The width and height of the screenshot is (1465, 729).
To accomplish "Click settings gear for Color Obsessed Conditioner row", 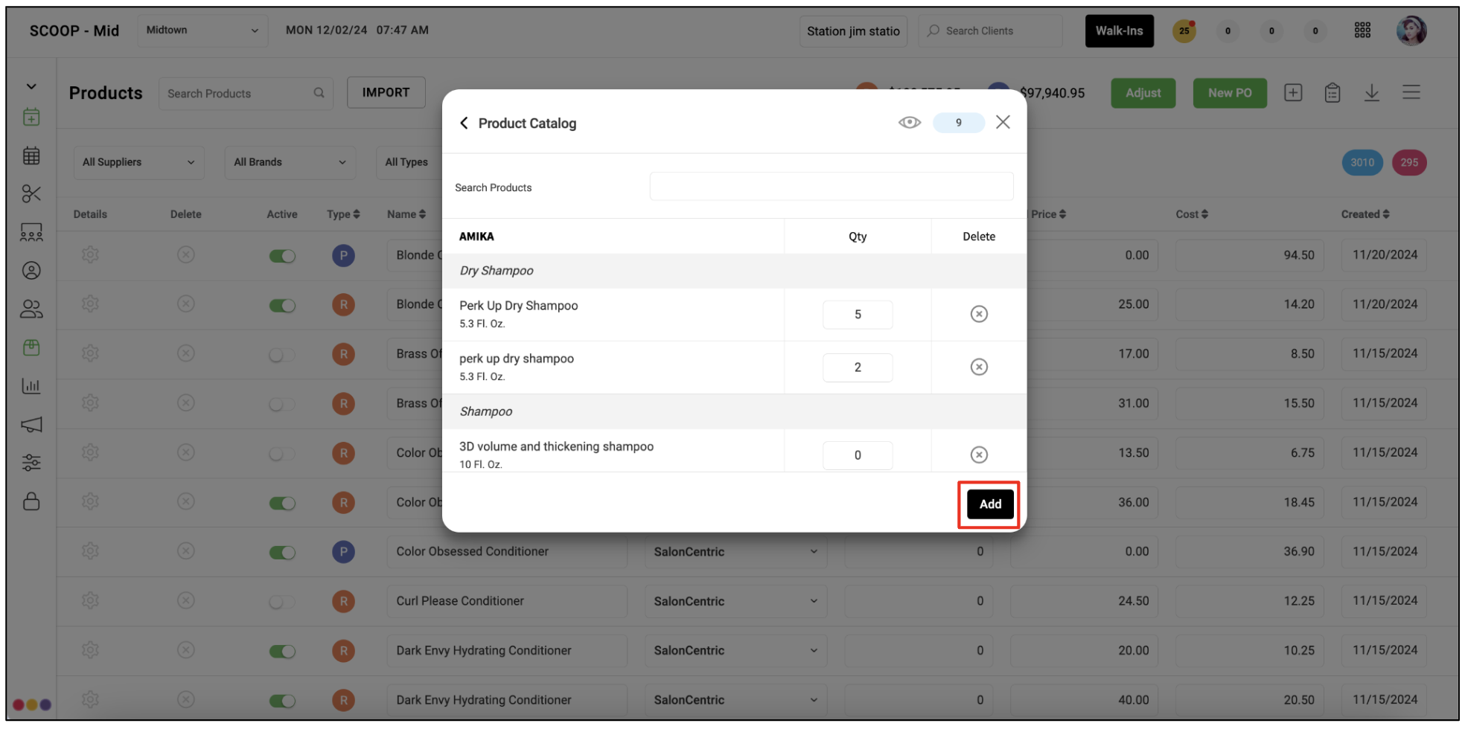I will pos(90,551).
